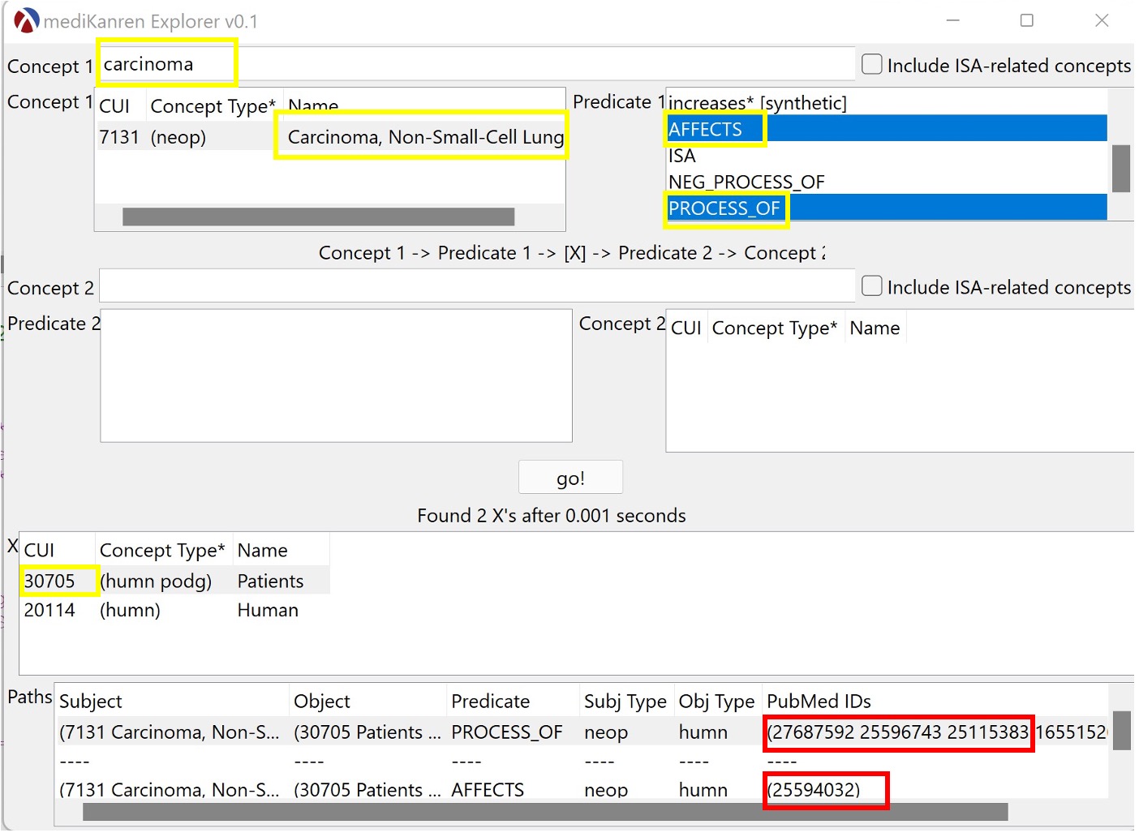This screenshot has width=1139, height=837.
Task: Select the Carcinoma, Non-Small-Cell Lung row
Action: [424, 137]
